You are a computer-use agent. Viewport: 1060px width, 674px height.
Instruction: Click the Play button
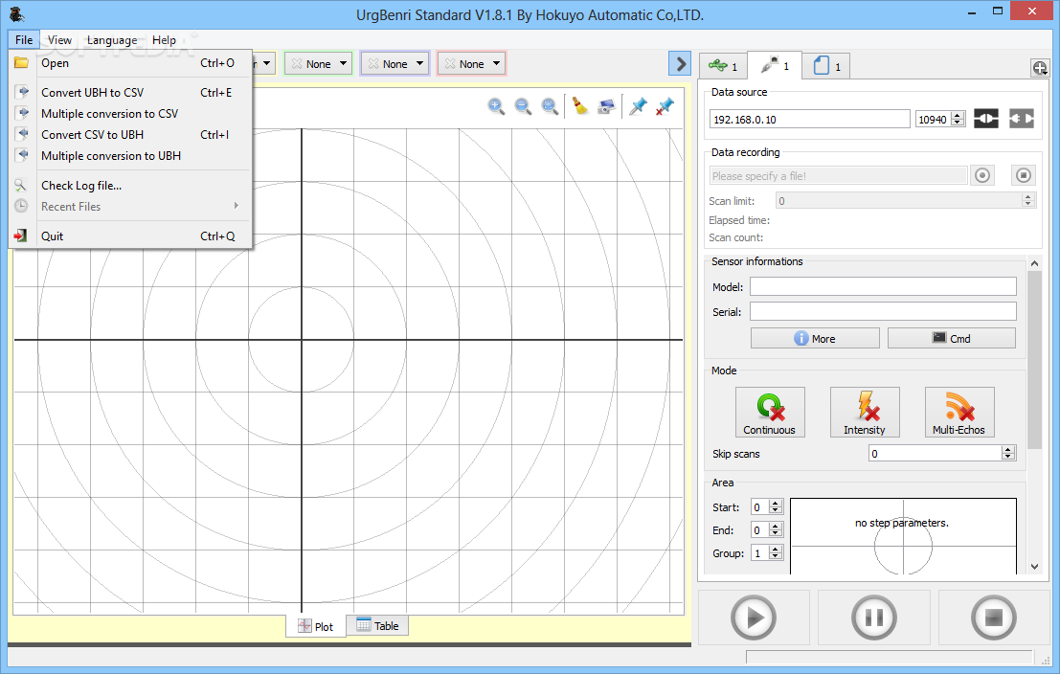[753, 618]
